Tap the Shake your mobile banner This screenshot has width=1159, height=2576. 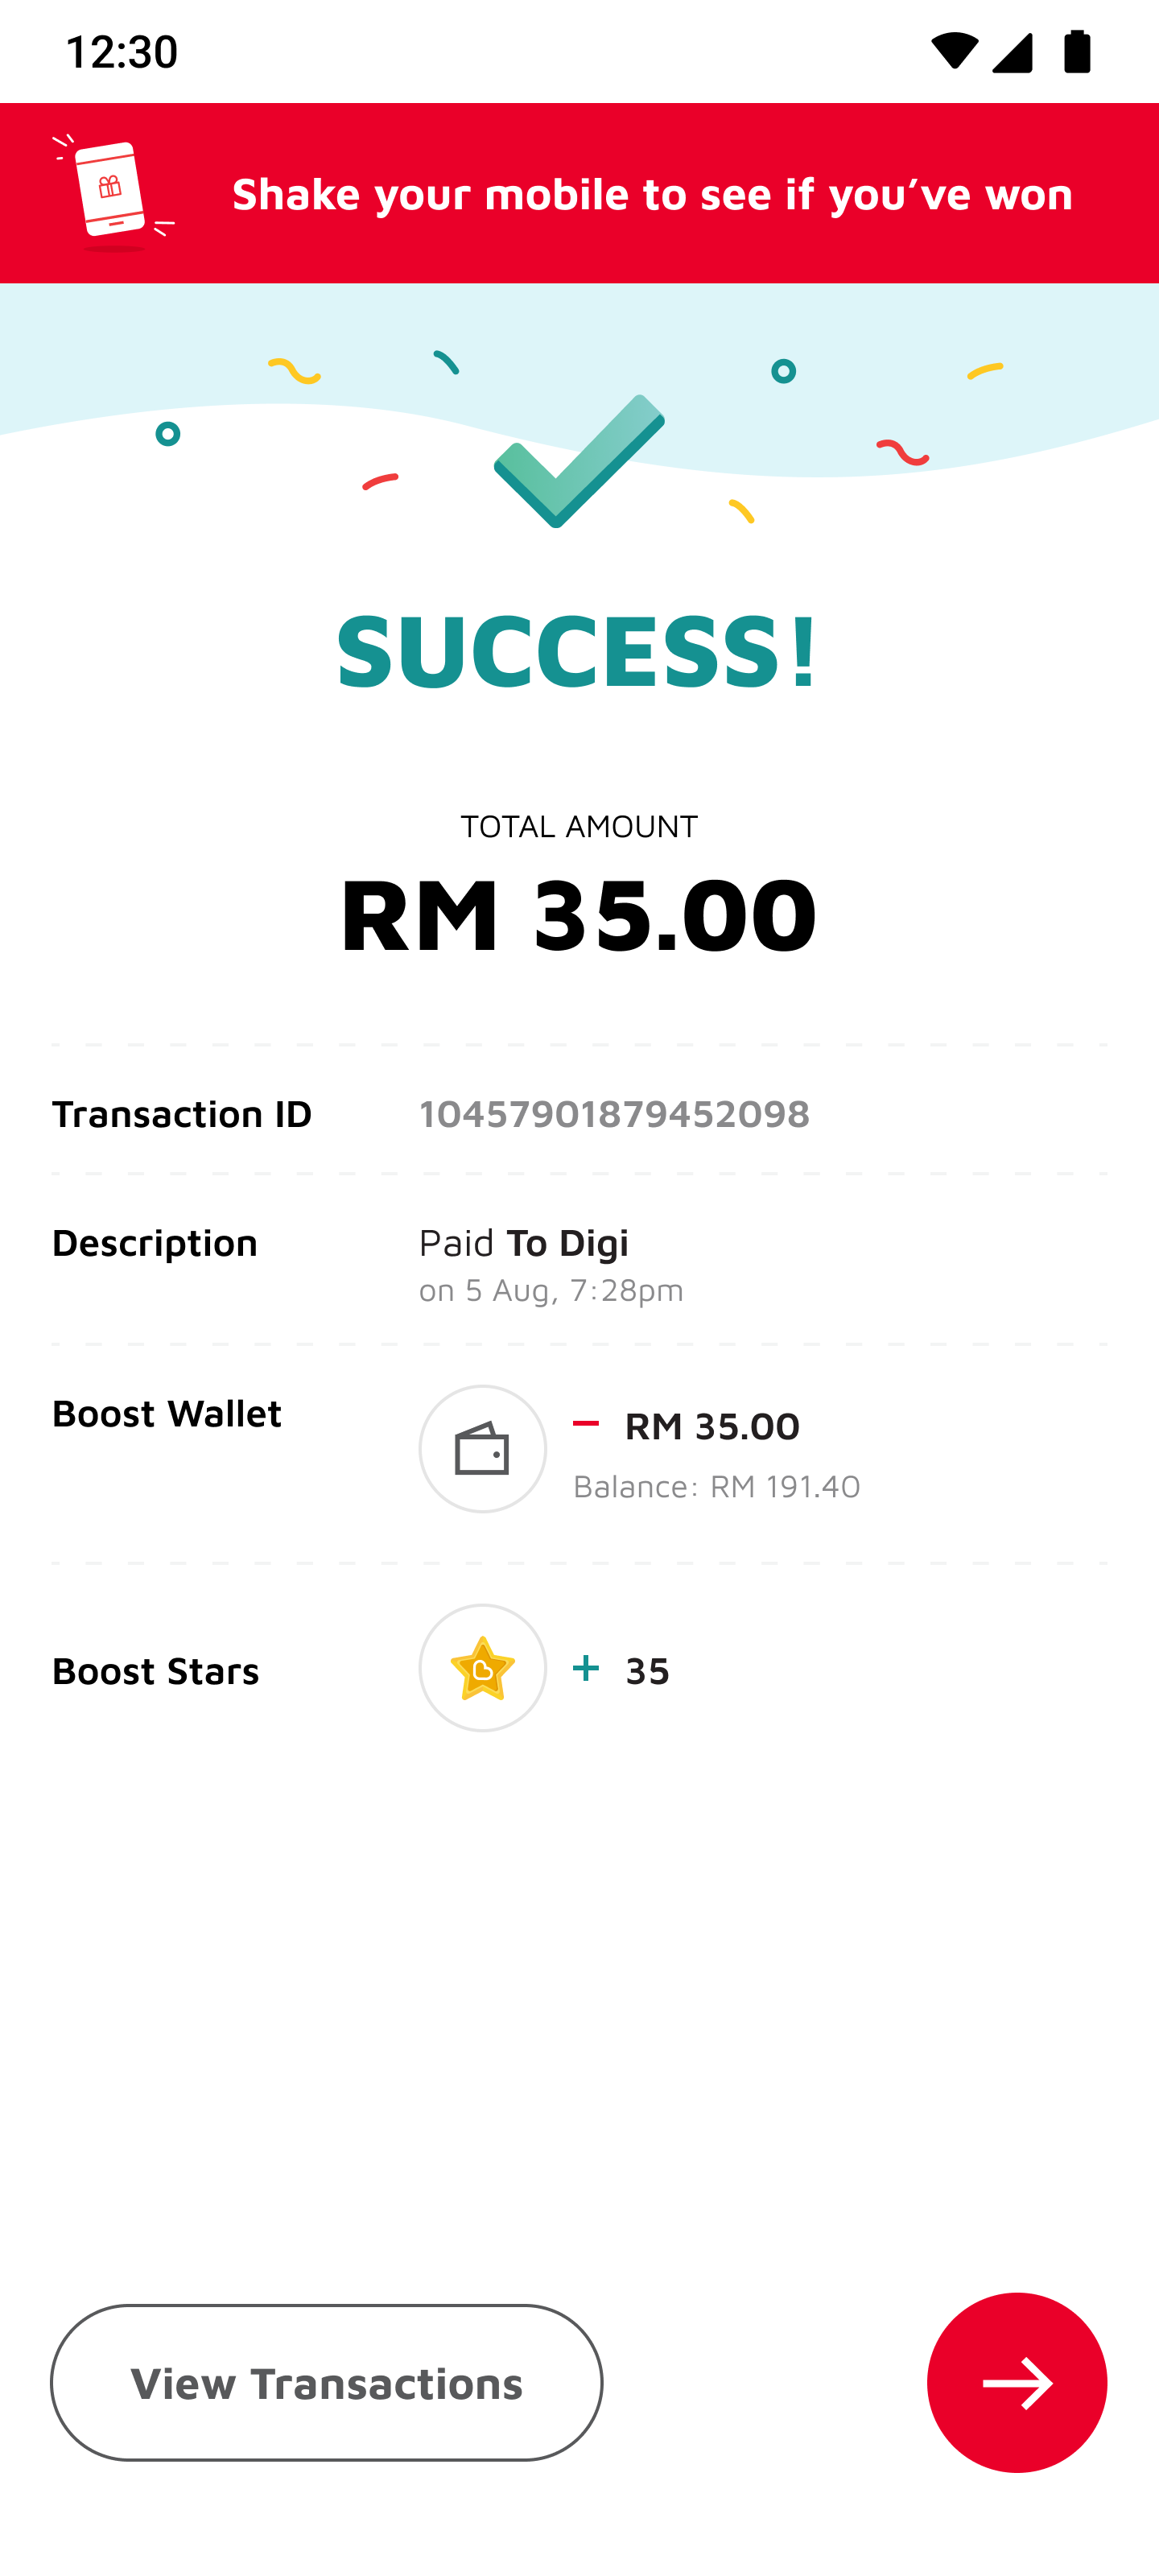coord(579,193)
